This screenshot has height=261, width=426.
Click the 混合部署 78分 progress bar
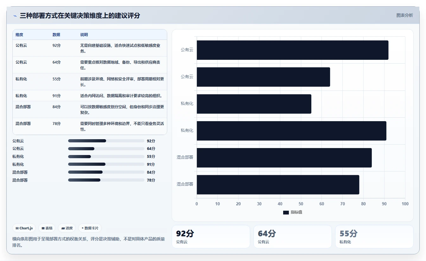pos(106,180)
